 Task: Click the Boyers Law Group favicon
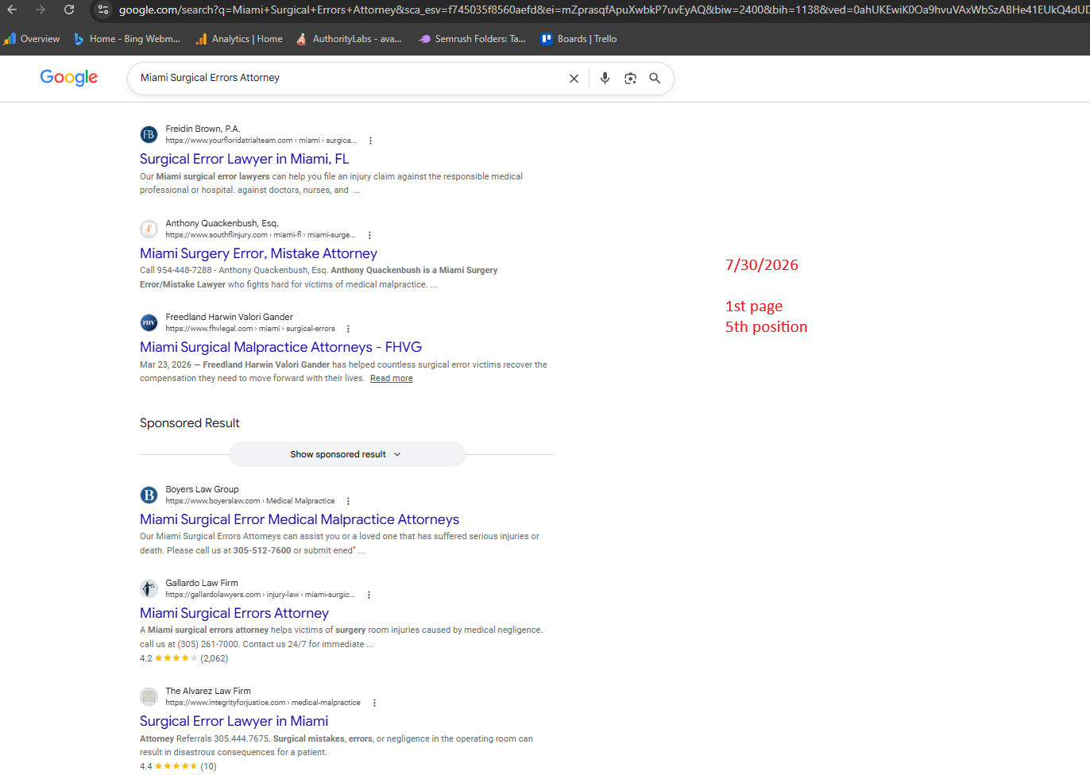pyautogui.click(x=149, y=495)
